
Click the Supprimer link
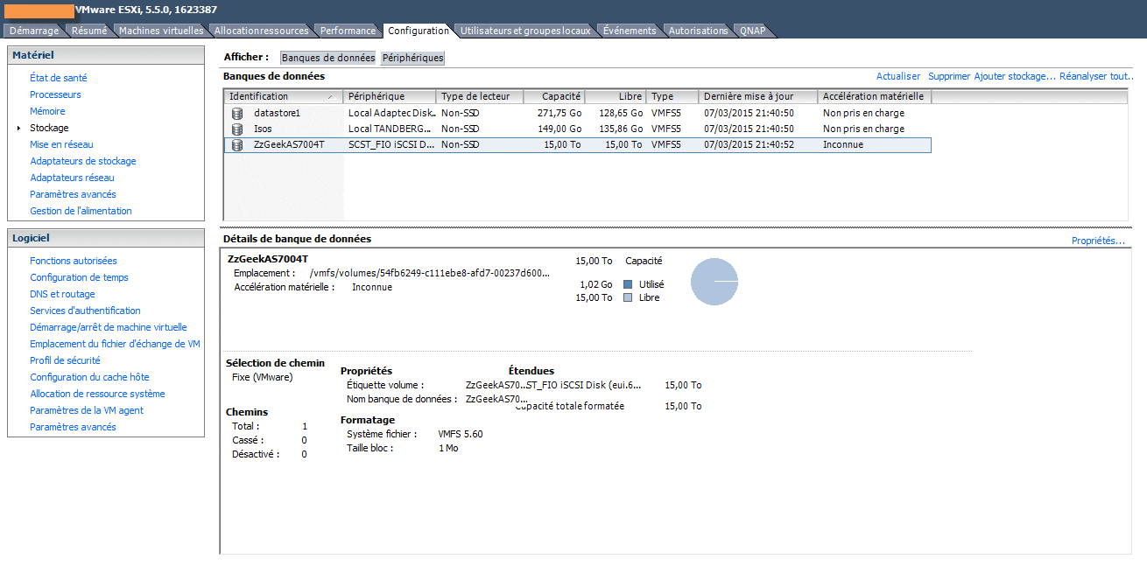coord(949,76)
